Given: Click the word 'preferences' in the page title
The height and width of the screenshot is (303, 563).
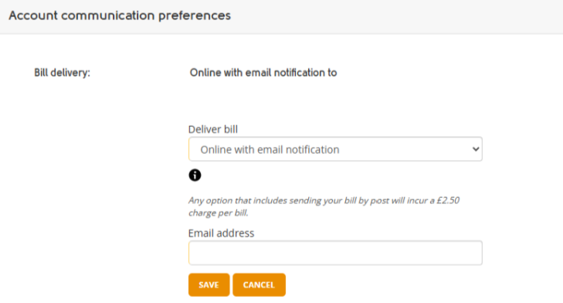Looking at the screenshot, I should (195, 16).
